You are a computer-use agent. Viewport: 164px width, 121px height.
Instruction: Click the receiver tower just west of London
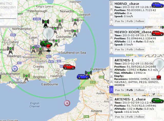(33, 49)
